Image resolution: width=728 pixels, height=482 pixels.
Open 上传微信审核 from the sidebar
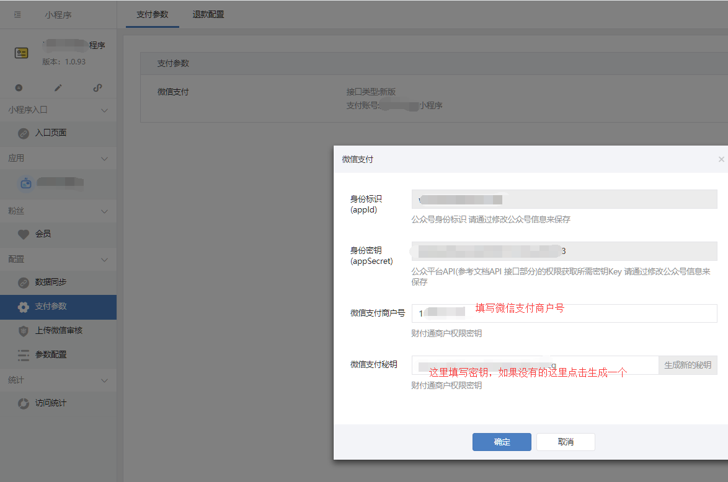tap(58, 330)
